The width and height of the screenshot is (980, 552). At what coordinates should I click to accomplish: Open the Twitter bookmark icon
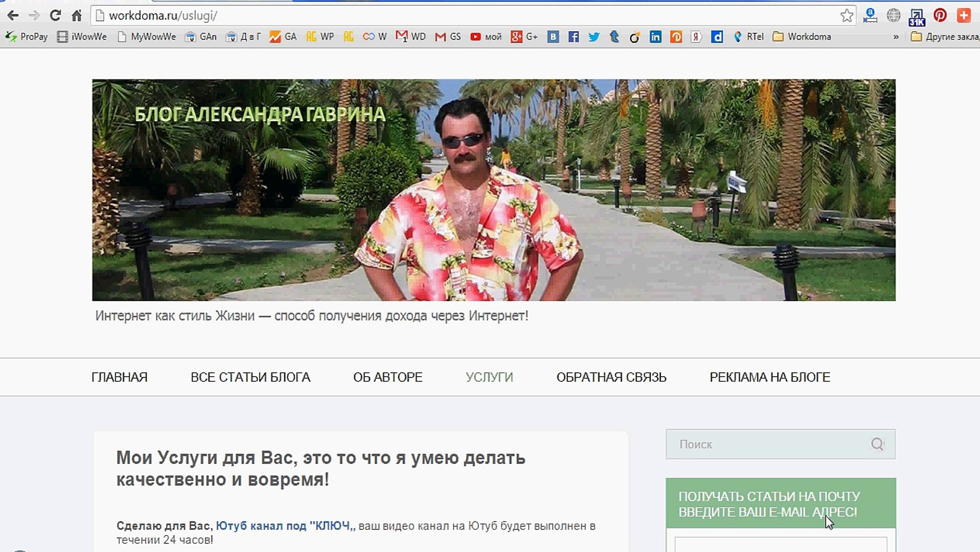(594, 37)
